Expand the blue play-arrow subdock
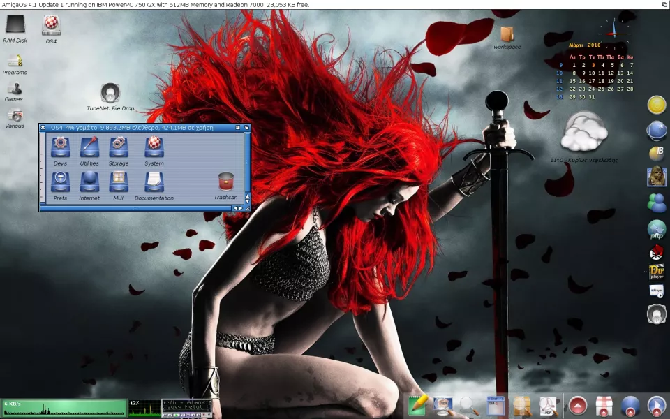 (x=657, y=405)
